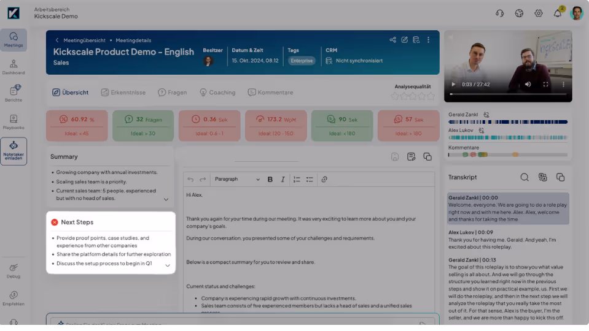Enter video fullscreen
589x331 pixels.
545,85
